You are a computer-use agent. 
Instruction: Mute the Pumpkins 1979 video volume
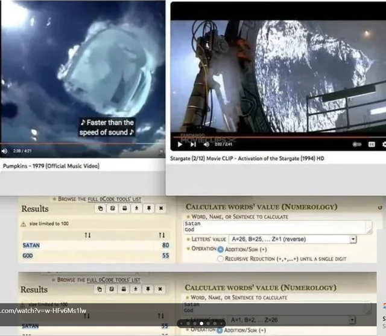[x=4, y=151]
